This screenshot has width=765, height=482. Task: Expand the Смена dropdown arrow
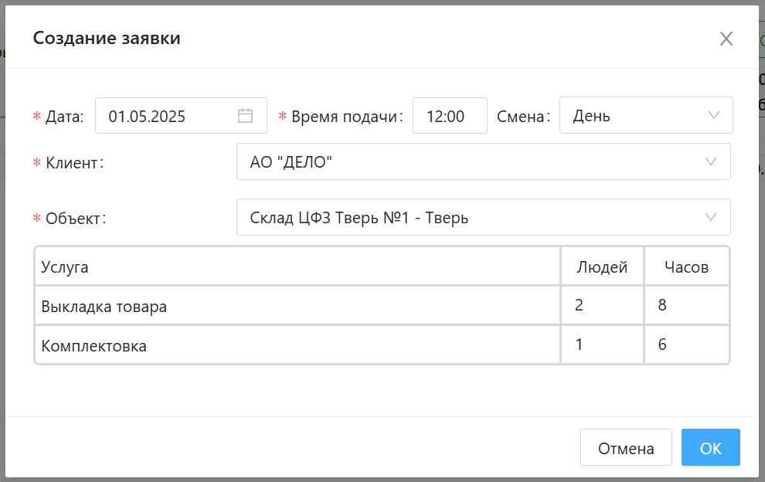click(x=713, y=116)
